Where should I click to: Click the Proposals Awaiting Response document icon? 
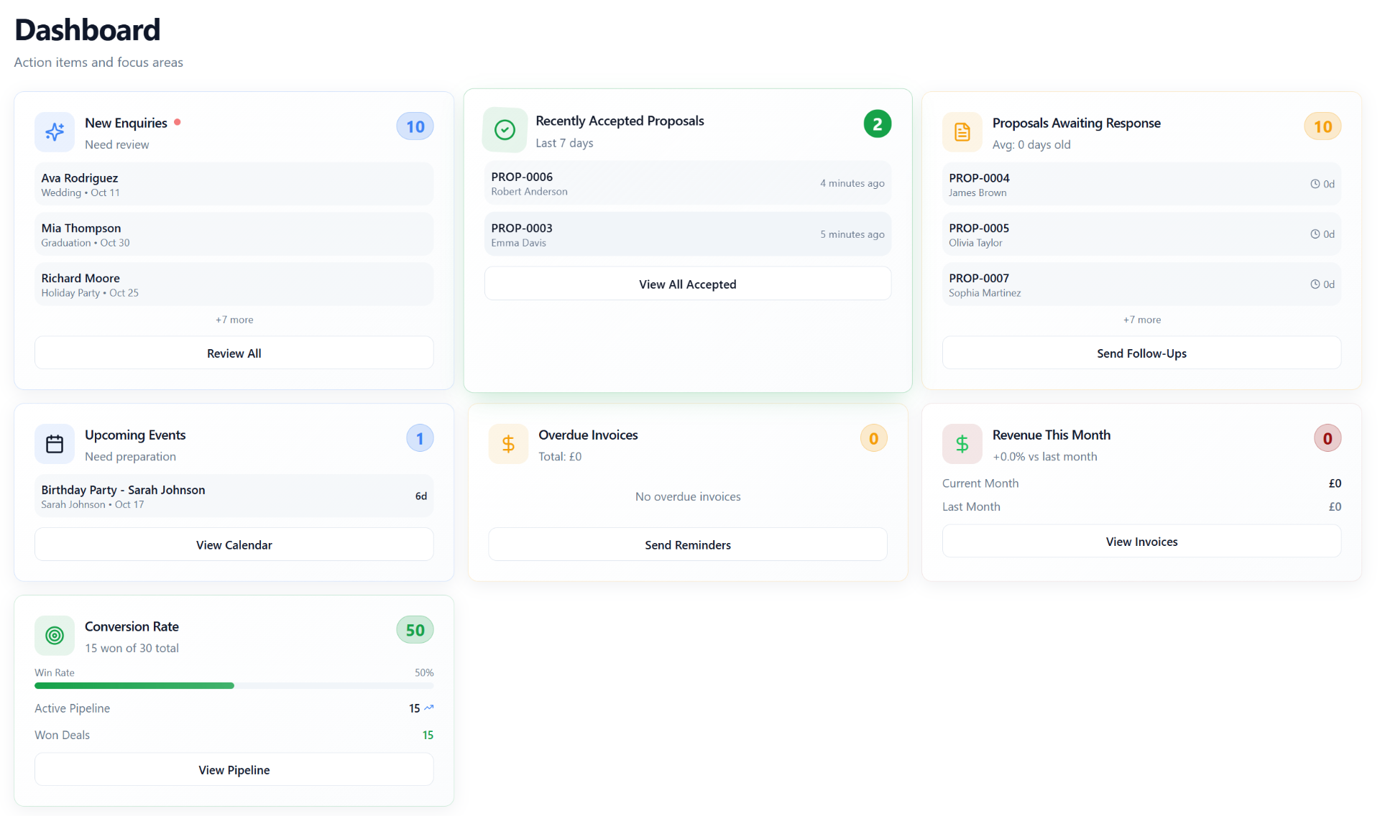point(962,132)
